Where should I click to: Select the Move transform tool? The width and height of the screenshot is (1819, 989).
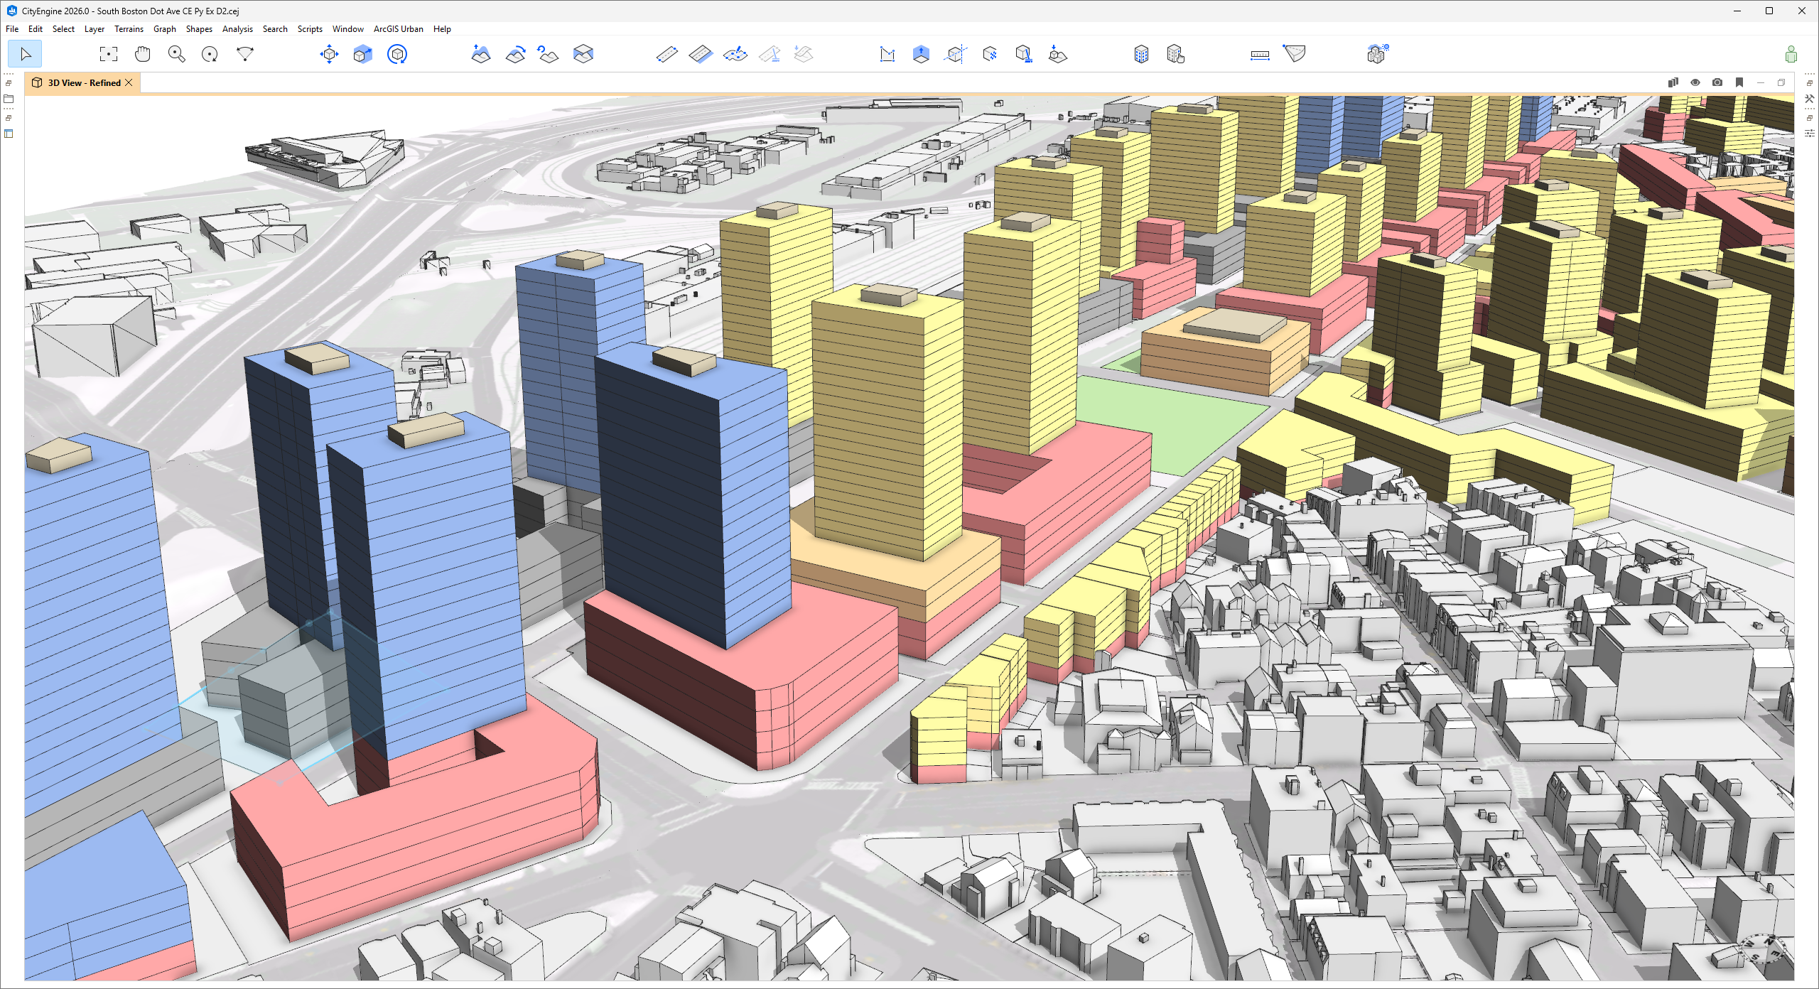point(329,54)
